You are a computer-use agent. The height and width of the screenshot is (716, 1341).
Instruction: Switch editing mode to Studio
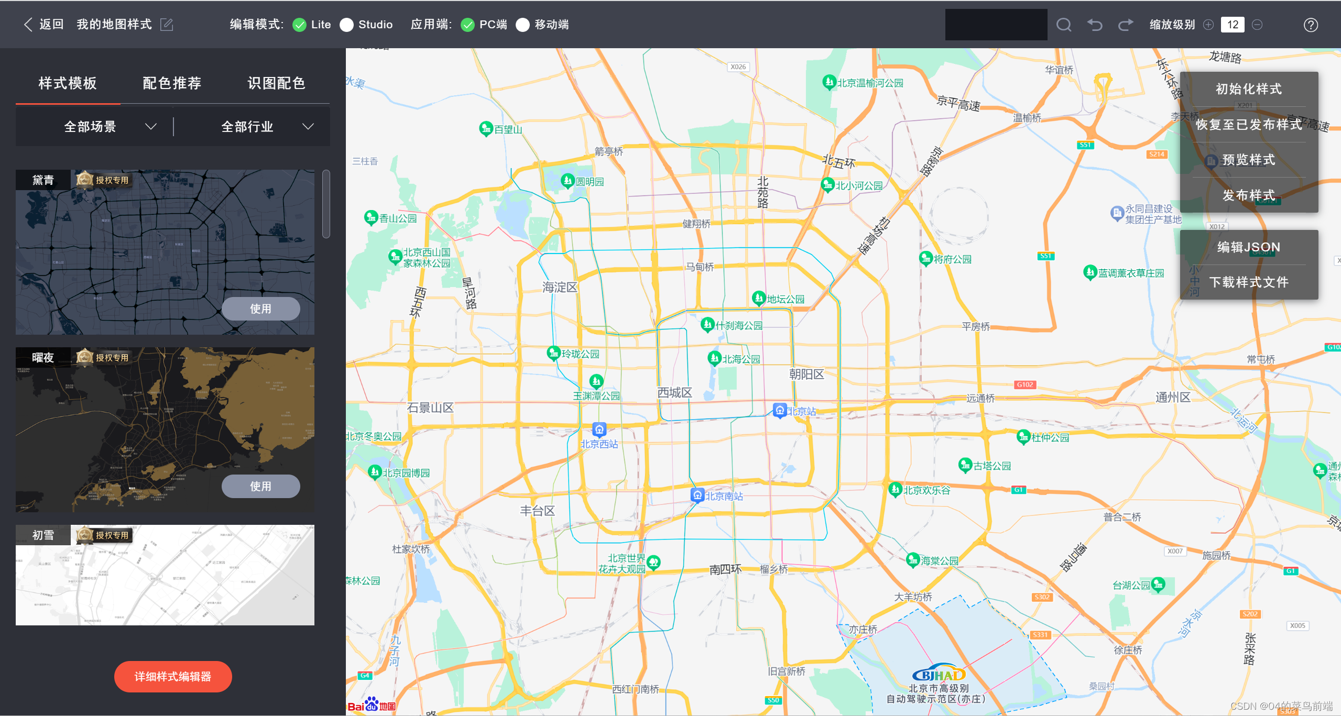tap(346, 24)
